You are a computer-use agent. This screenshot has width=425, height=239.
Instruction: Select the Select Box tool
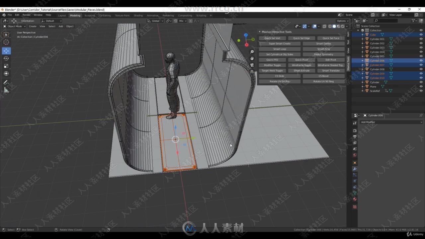6,35
